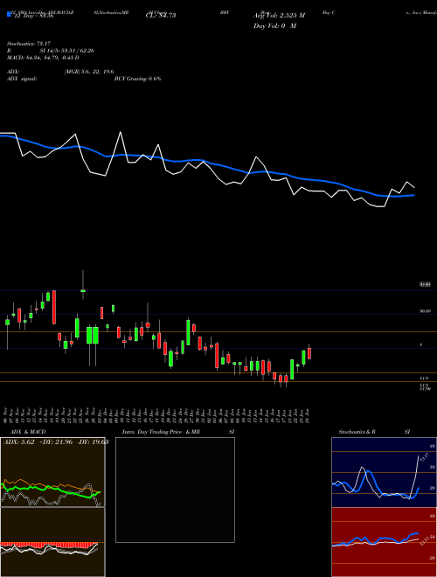Click the blue 12 Day SMA legend square

pos(9,14)
